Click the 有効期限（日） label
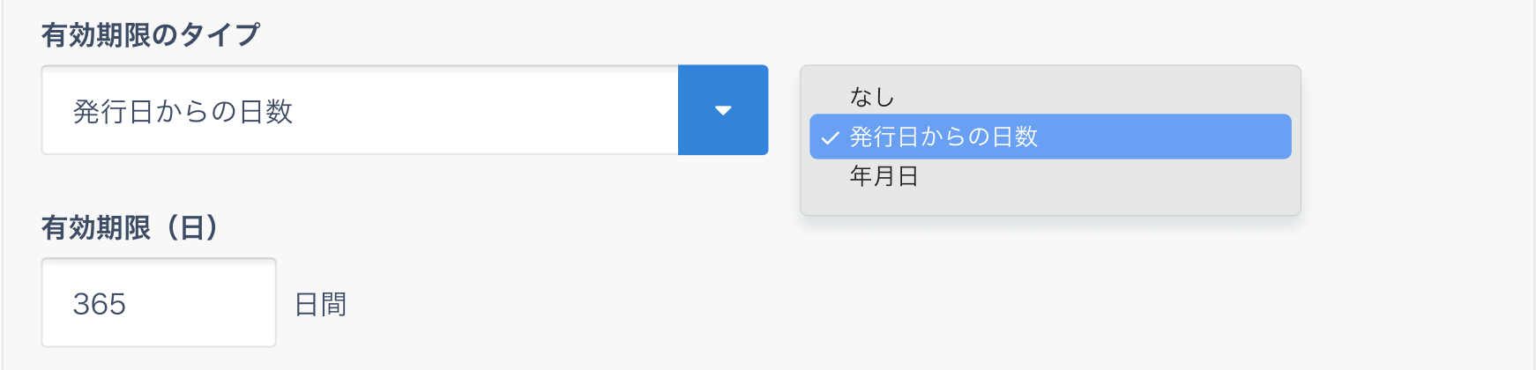This screenshot has height=370, width=1536. pos(130,228)
